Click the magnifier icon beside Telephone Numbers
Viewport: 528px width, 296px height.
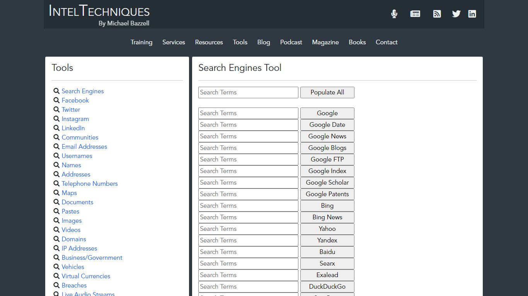pos(56,184)
